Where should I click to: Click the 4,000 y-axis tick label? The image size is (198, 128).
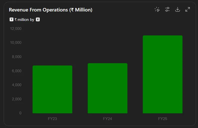click(17, 85)
